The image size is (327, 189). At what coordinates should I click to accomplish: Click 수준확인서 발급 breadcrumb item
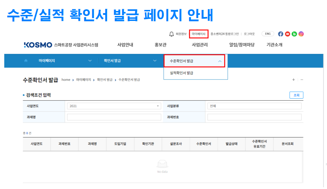129,80
